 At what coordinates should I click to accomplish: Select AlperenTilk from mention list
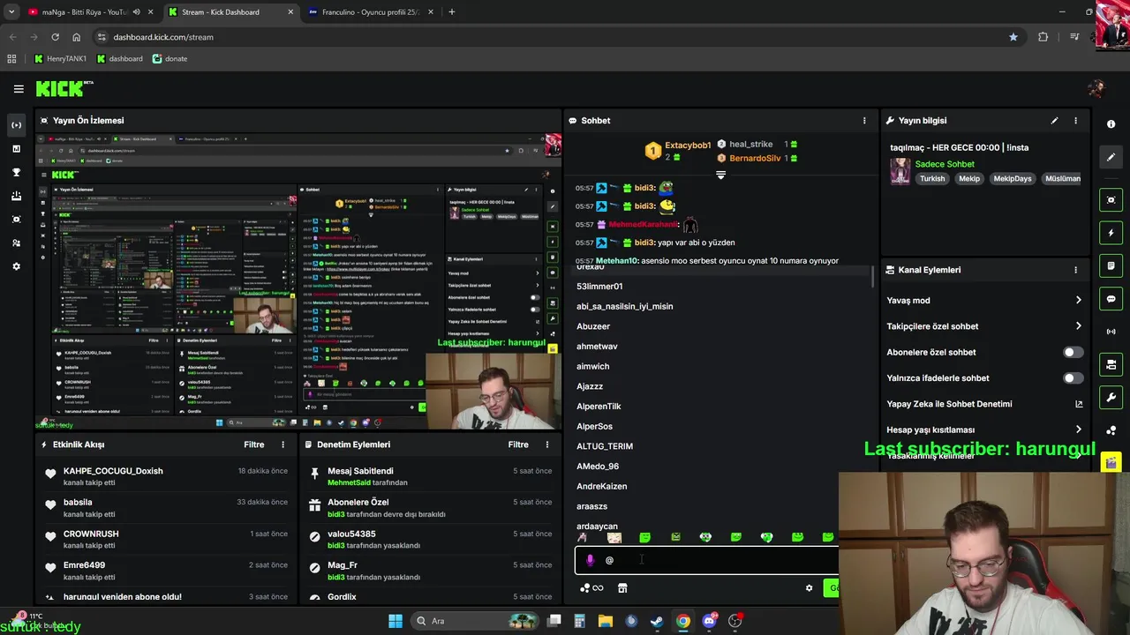pyautogui.click(x=599, y=407)
